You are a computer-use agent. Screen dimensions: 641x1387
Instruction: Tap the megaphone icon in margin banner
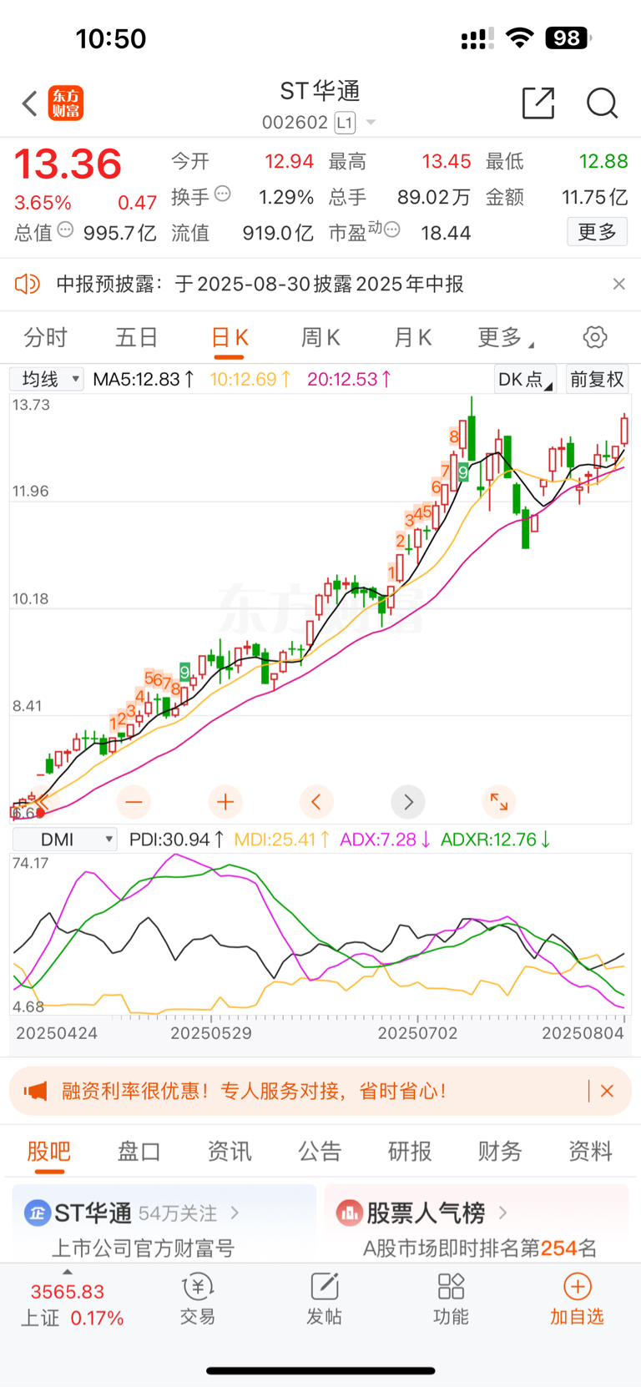click(x=35, y=1091)
